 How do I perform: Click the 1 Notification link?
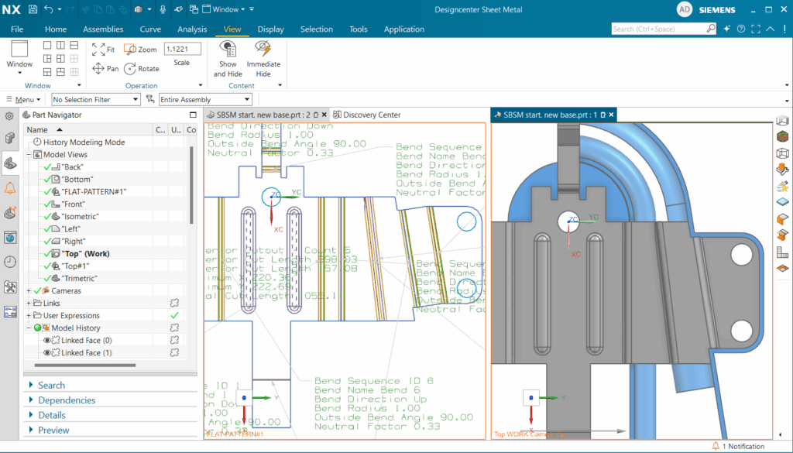click(743, 447)
